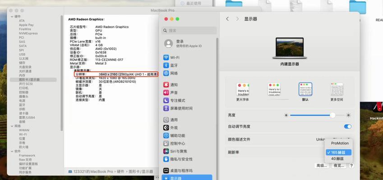Select 偏好设置面板 in System Information sidebar

[x=28, y=164]
